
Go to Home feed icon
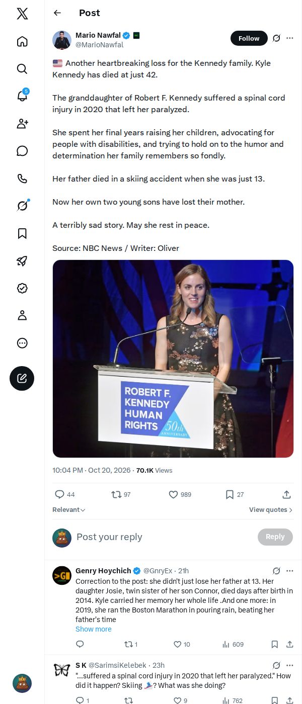click(x=22, y=41)
